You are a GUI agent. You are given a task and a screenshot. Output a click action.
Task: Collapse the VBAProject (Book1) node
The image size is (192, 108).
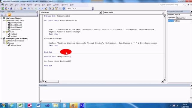click(x=1, y=18)
